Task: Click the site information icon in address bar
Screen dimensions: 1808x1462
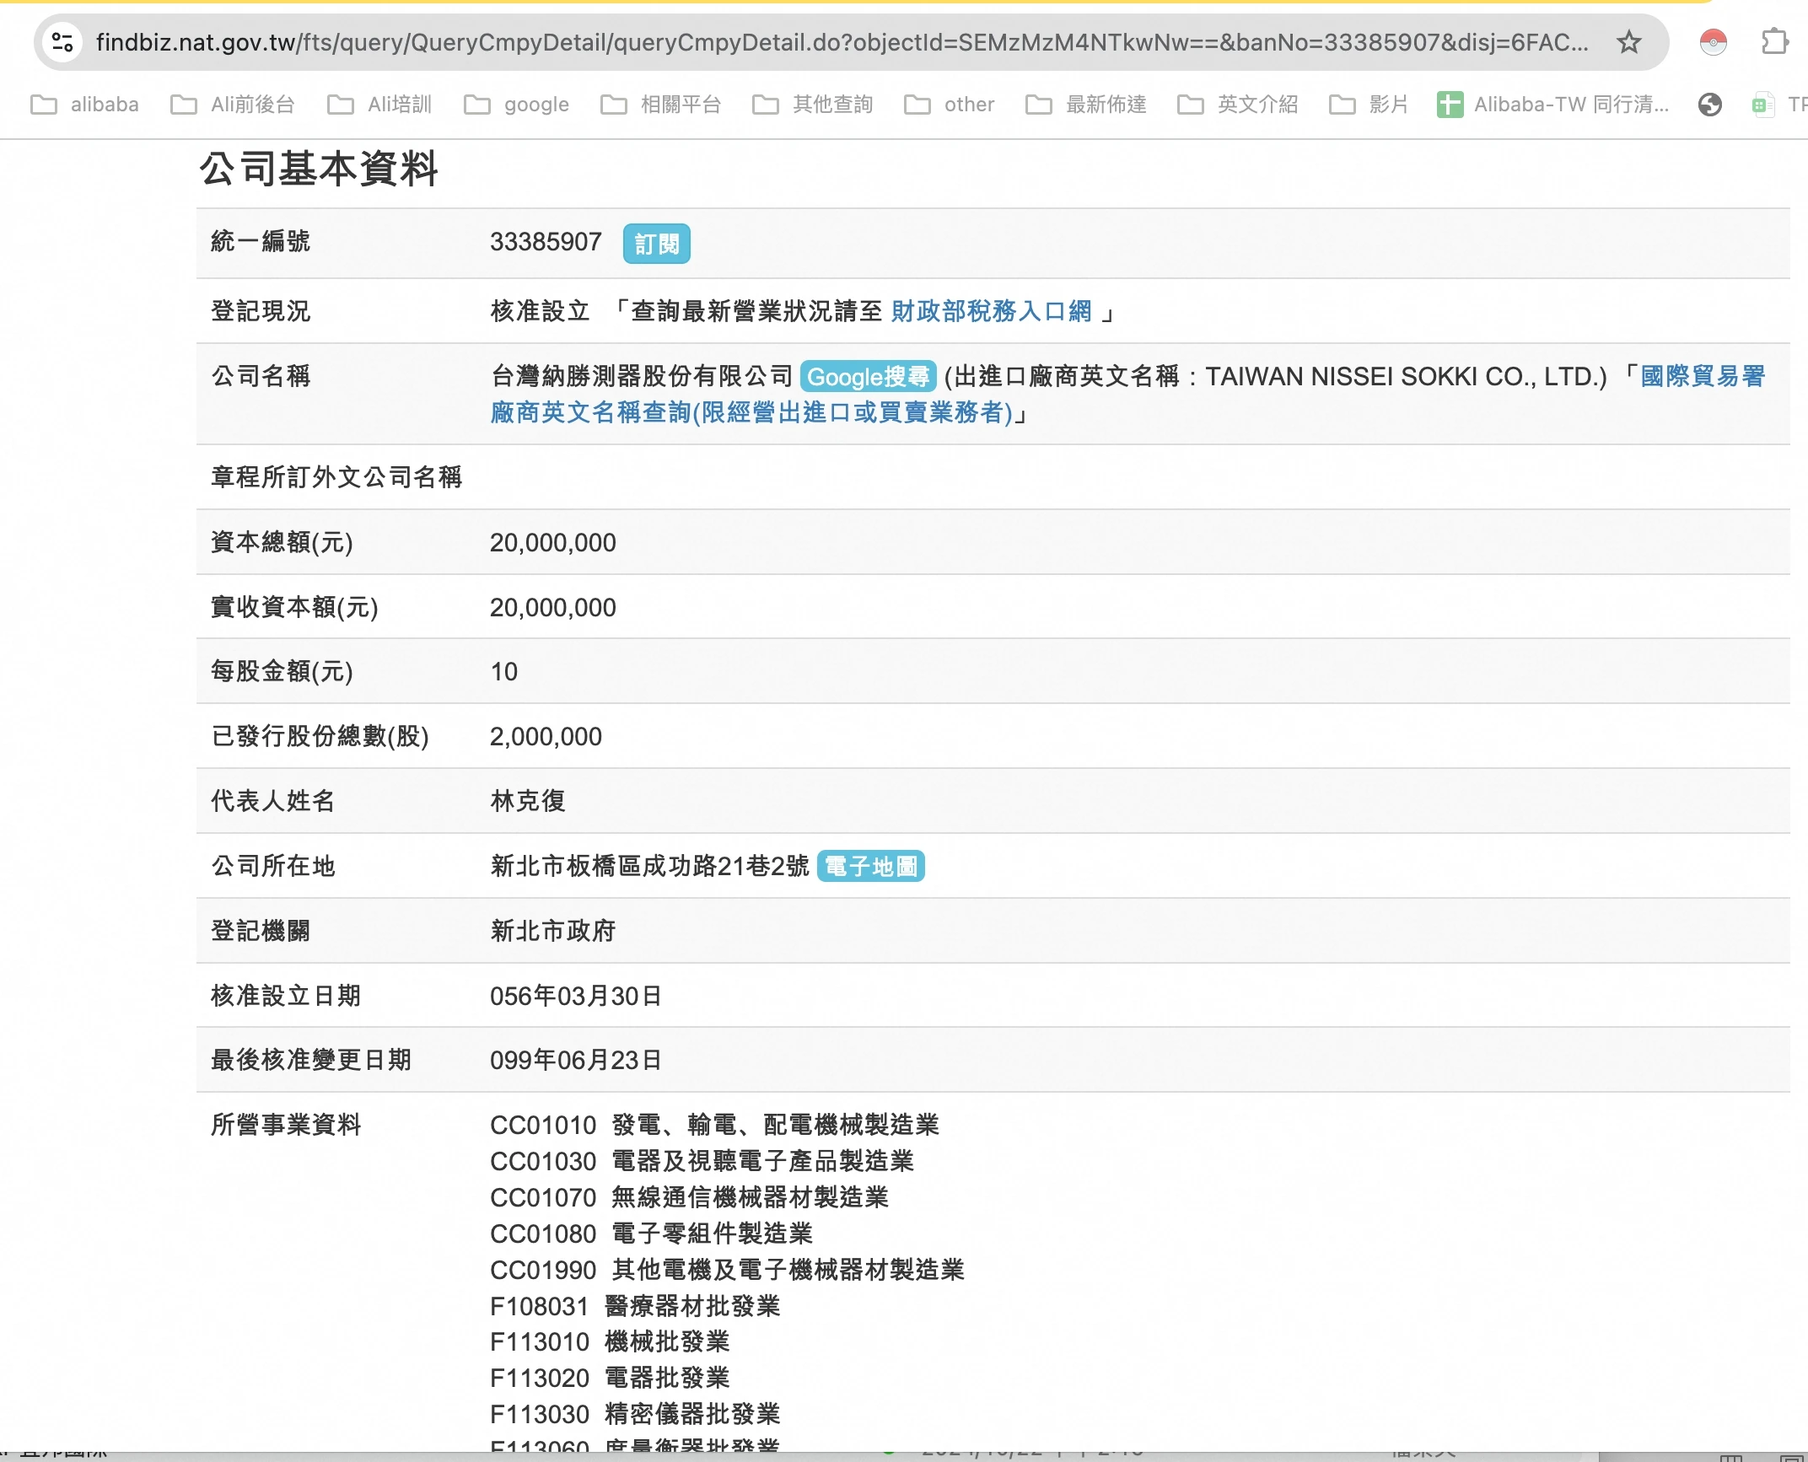Action: (62, 42)
